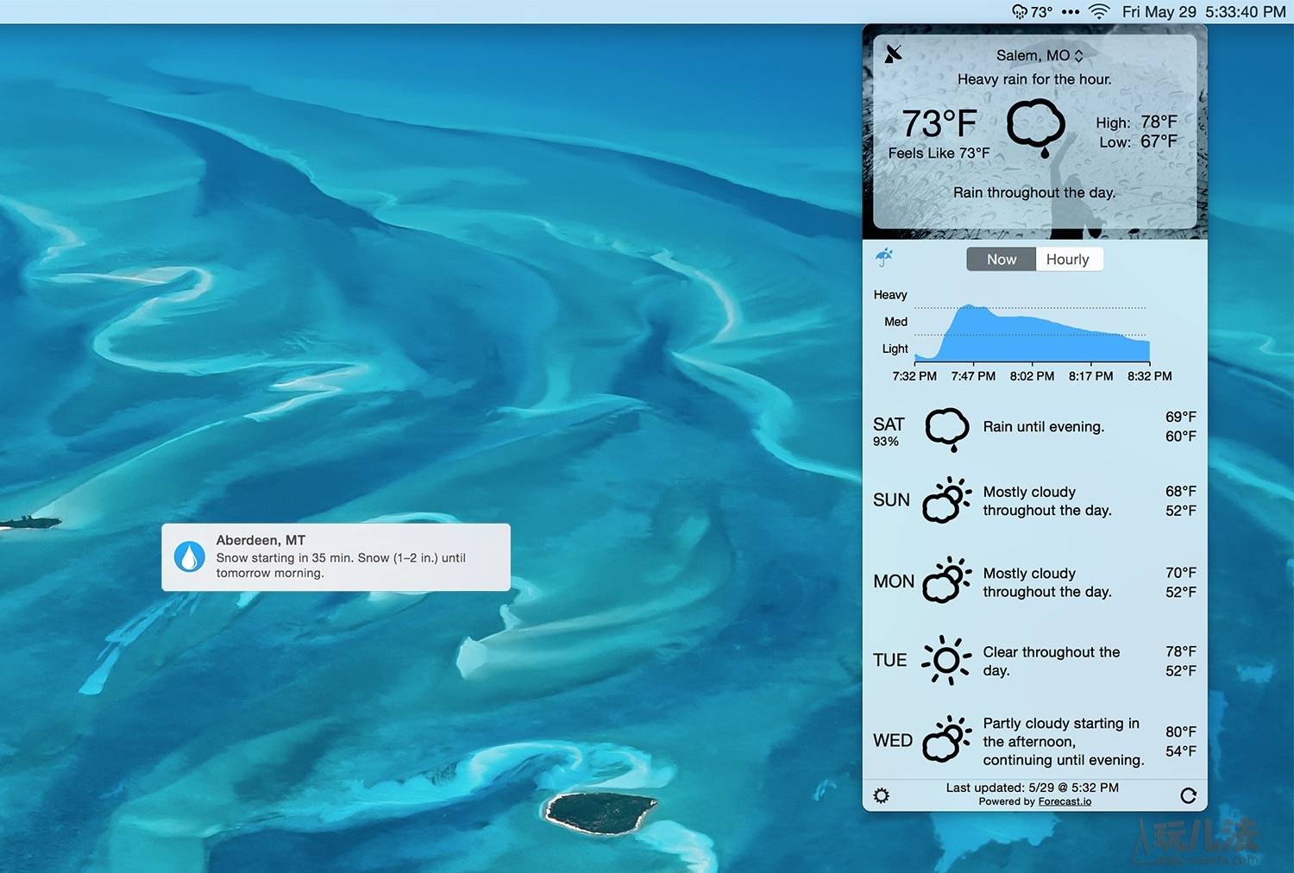Refresh weather with the reload icon
The width and height of the screenshot is (1294, 873).
[1188, 795]
